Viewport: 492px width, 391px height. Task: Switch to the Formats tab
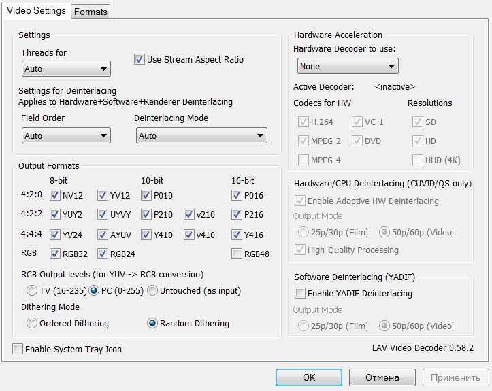click(x=91, y=12)
